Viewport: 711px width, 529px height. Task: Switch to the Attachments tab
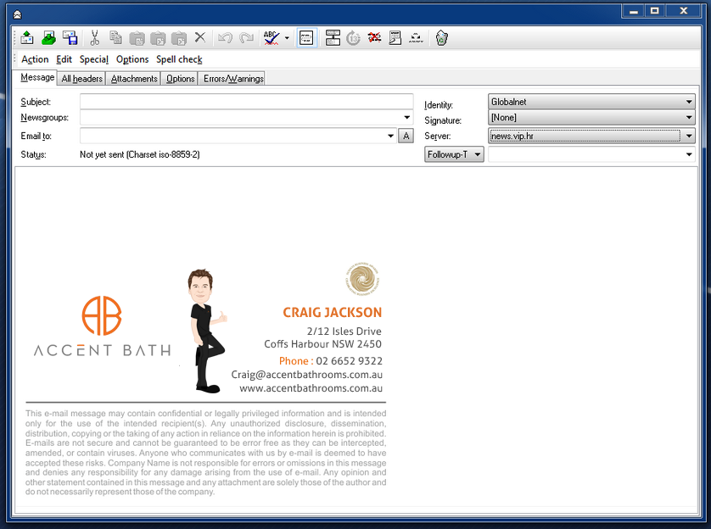pos(134,78)
